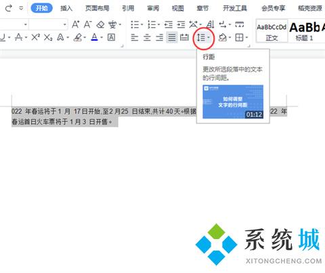
Task: Toggle justify alignment
Action: pyautogui.click(x=172, y=37)
